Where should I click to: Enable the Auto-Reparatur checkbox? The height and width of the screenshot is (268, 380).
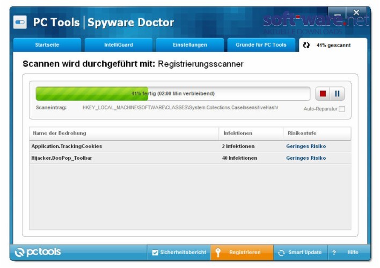(342, 109)
